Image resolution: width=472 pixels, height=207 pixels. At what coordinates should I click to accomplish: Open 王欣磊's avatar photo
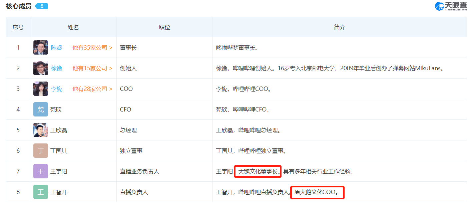coord(41,130)
